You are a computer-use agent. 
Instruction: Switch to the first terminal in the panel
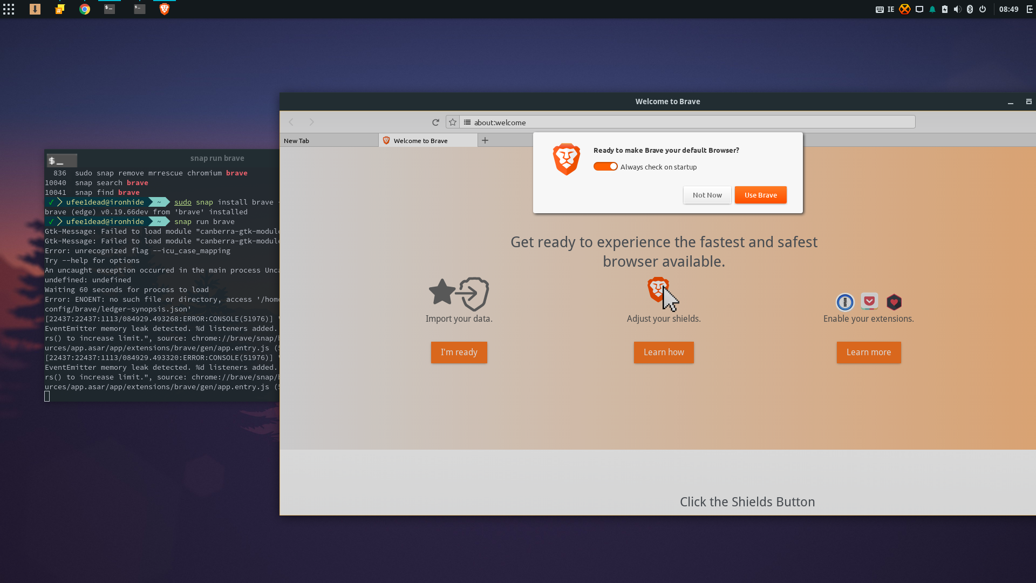pos(110,9)
